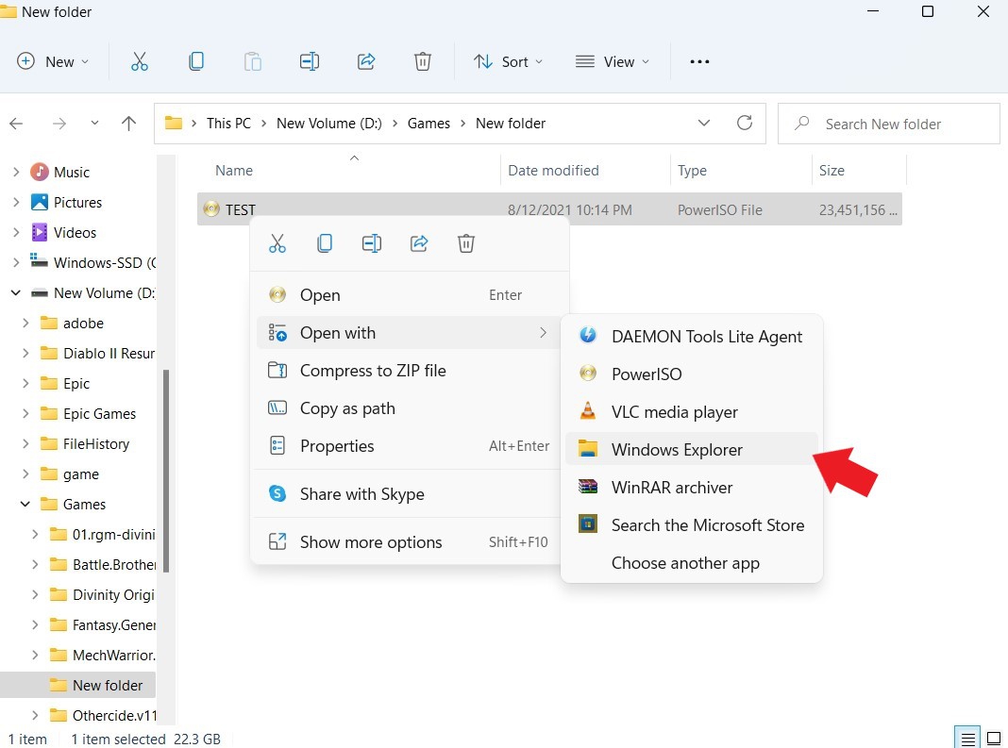Screen dimensions: 1008x748
Task: Click the Copy icon in the top toolbar
Action: (196, 61)
